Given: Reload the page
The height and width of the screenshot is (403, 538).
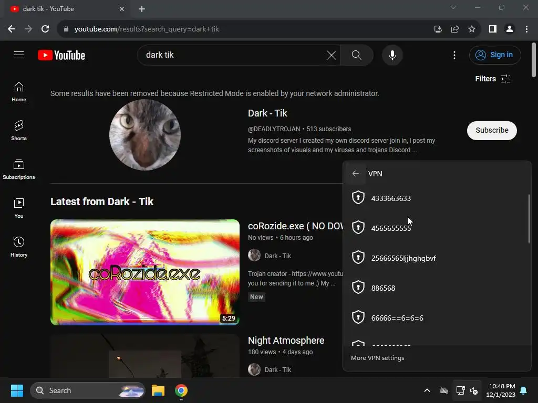Looking at the screenshot, I should [45, 29].
